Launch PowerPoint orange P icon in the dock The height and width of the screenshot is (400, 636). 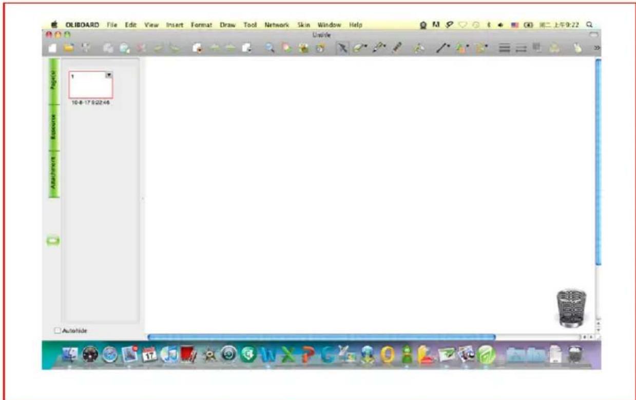coord(306,355)
